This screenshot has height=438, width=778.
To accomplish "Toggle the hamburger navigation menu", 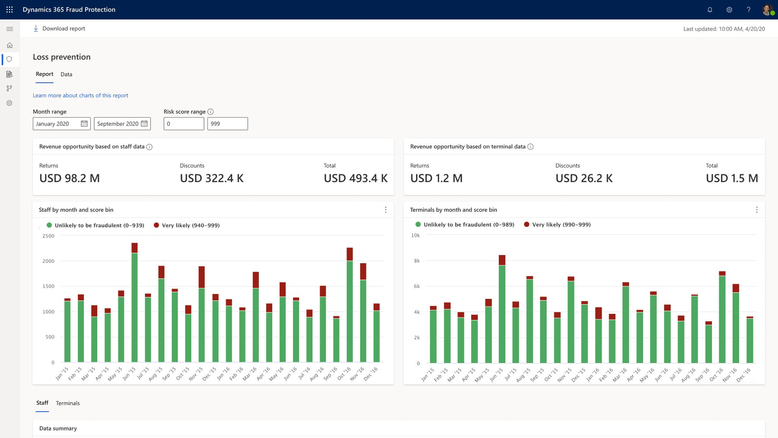I will pos(10,29).
